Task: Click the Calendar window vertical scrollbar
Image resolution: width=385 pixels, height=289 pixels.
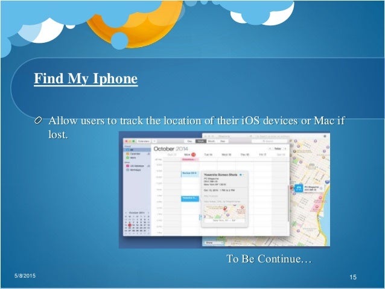Action: coord(288,203)
